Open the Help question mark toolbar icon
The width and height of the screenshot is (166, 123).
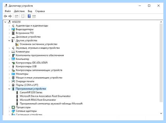[29, 16]
